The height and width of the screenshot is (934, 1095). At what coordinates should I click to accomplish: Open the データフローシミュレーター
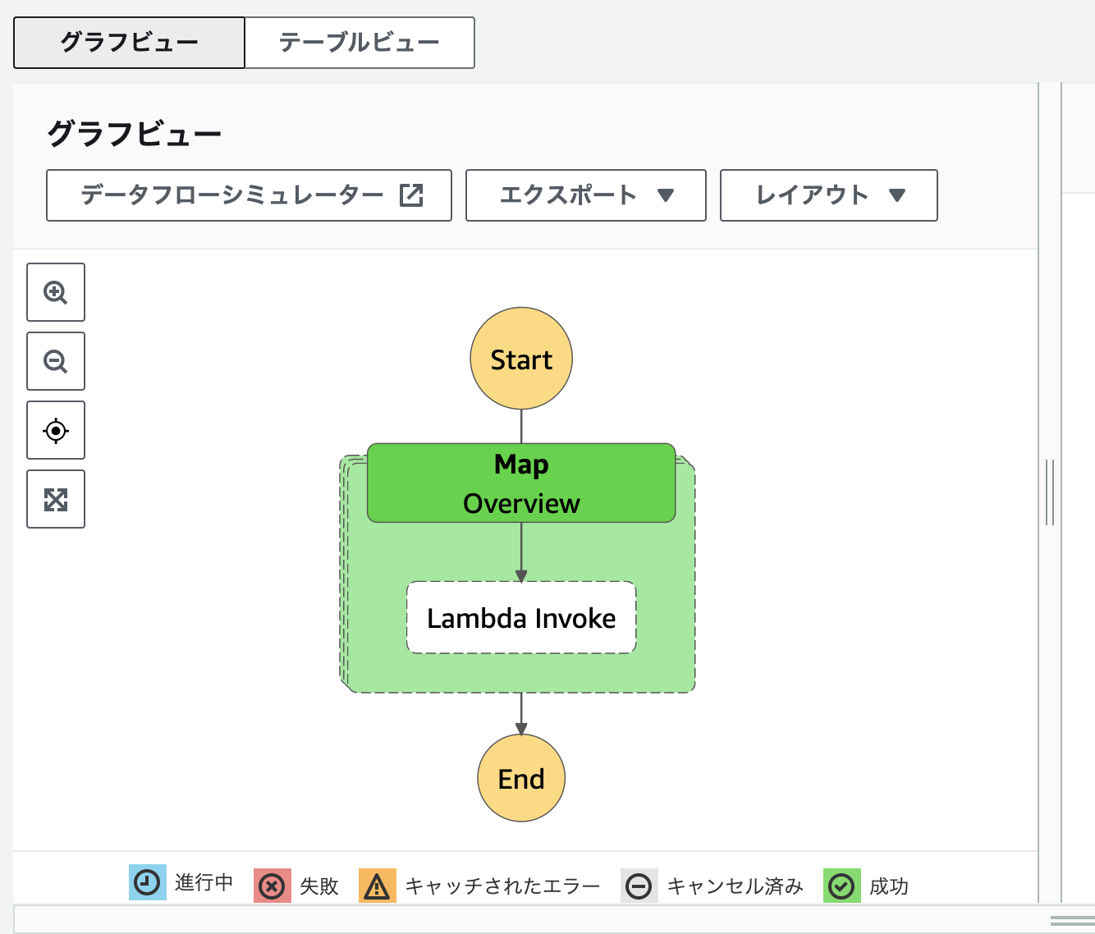click(249, 195)
